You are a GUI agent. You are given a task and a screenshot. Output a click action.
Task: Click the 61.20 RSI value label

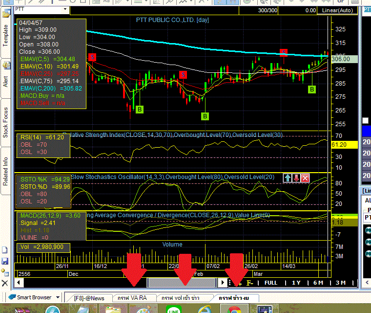(x=344, y=145)
